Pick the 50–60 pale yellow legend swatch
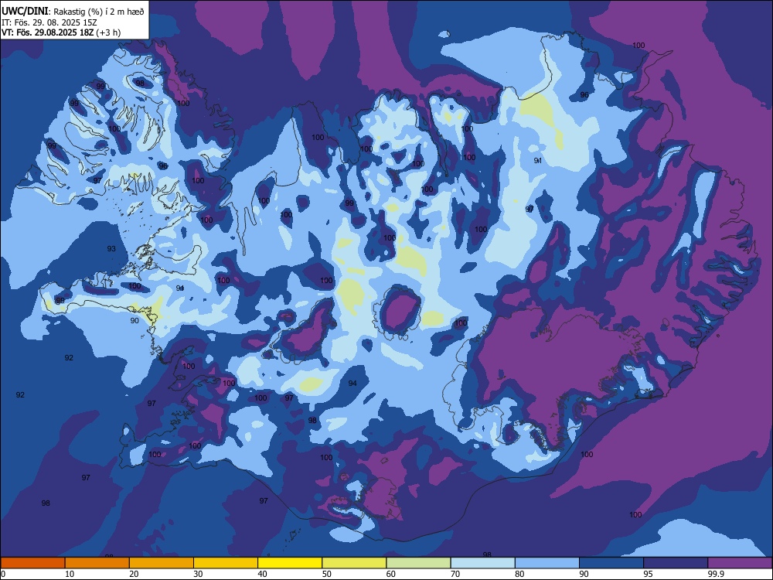Image resolution: width=773 pixels, height=580 pixels. click(354, 563)
